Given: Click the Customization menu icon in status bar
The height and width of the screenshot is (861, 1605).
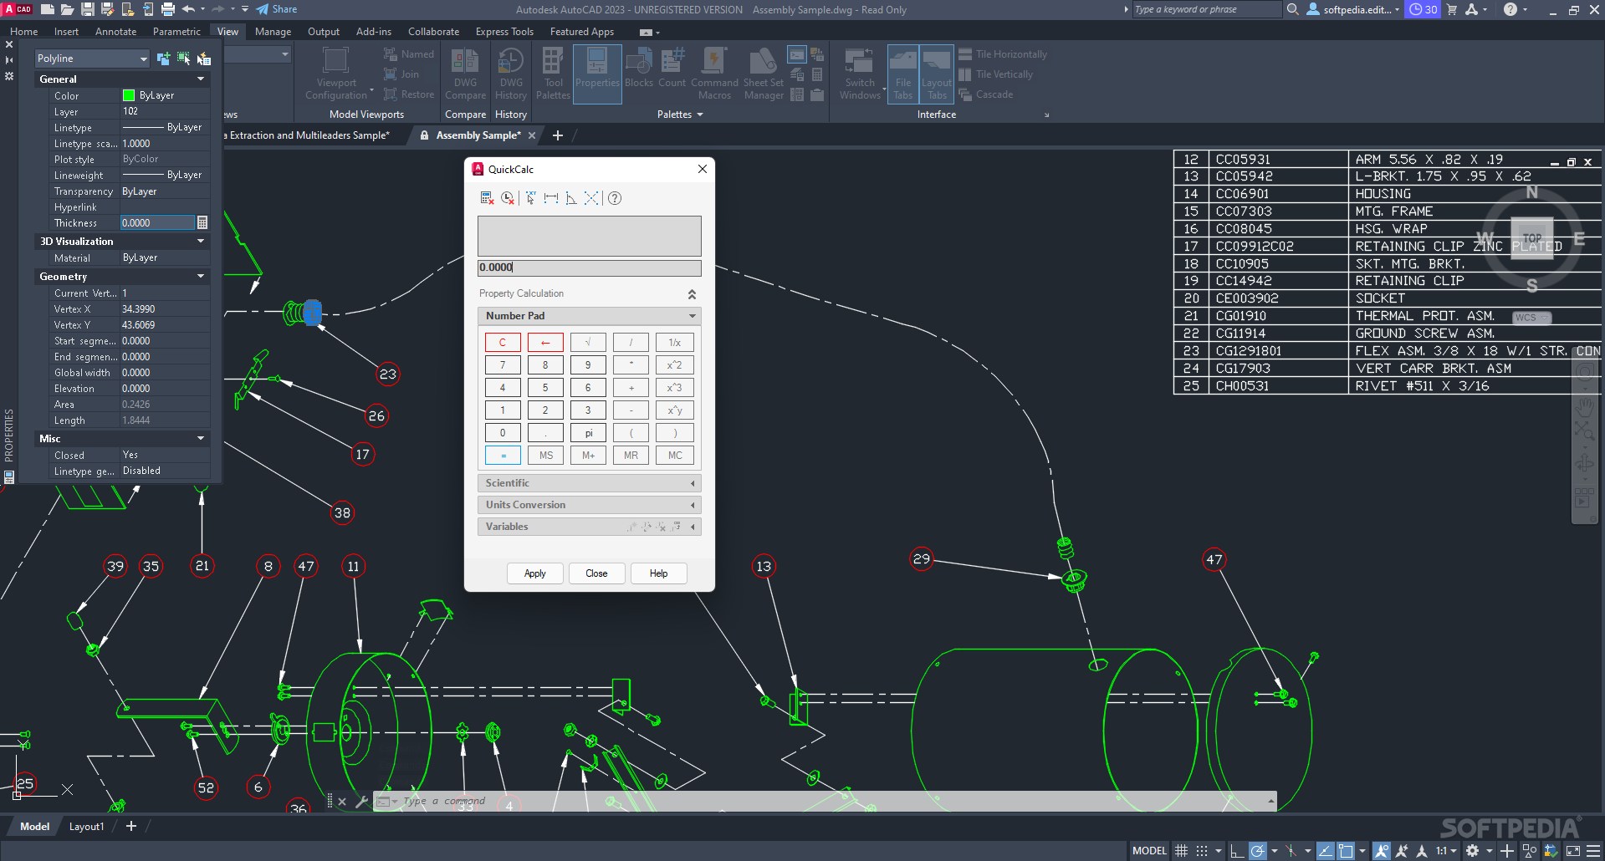Looking at the screenshot, I should coord(1593,851).
